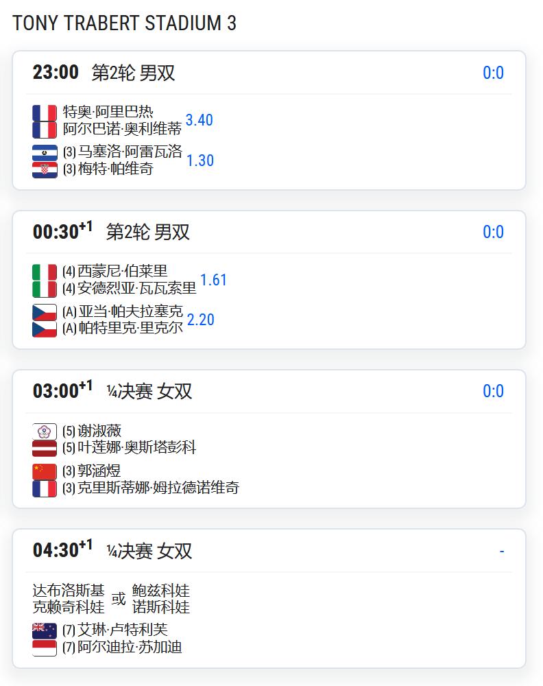Click the Chinese Taipei flag beside 谢淑薇
Image resolution: width=543 pixels, height=686 pixels.
click(45, 431)
